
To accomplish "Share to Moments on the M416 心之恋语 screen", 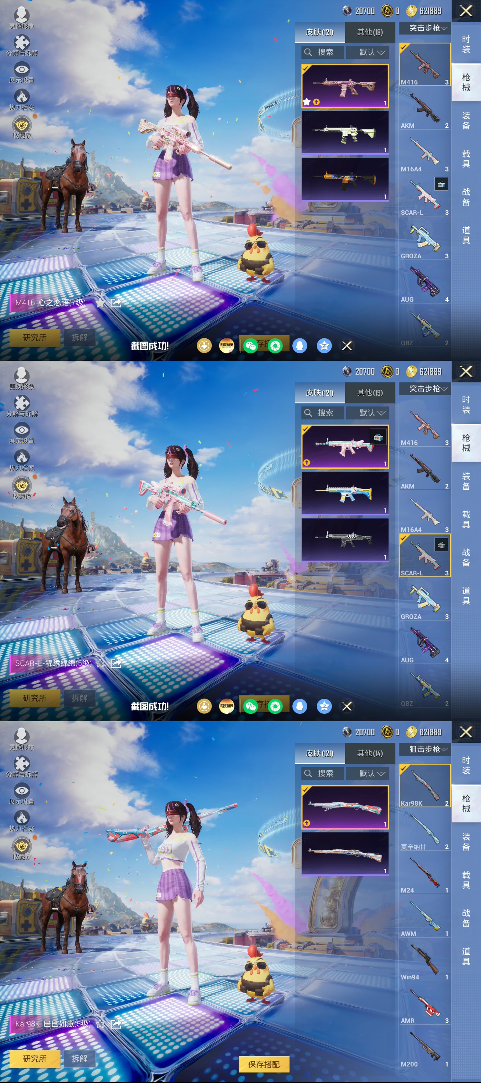I will click(275, 346).
